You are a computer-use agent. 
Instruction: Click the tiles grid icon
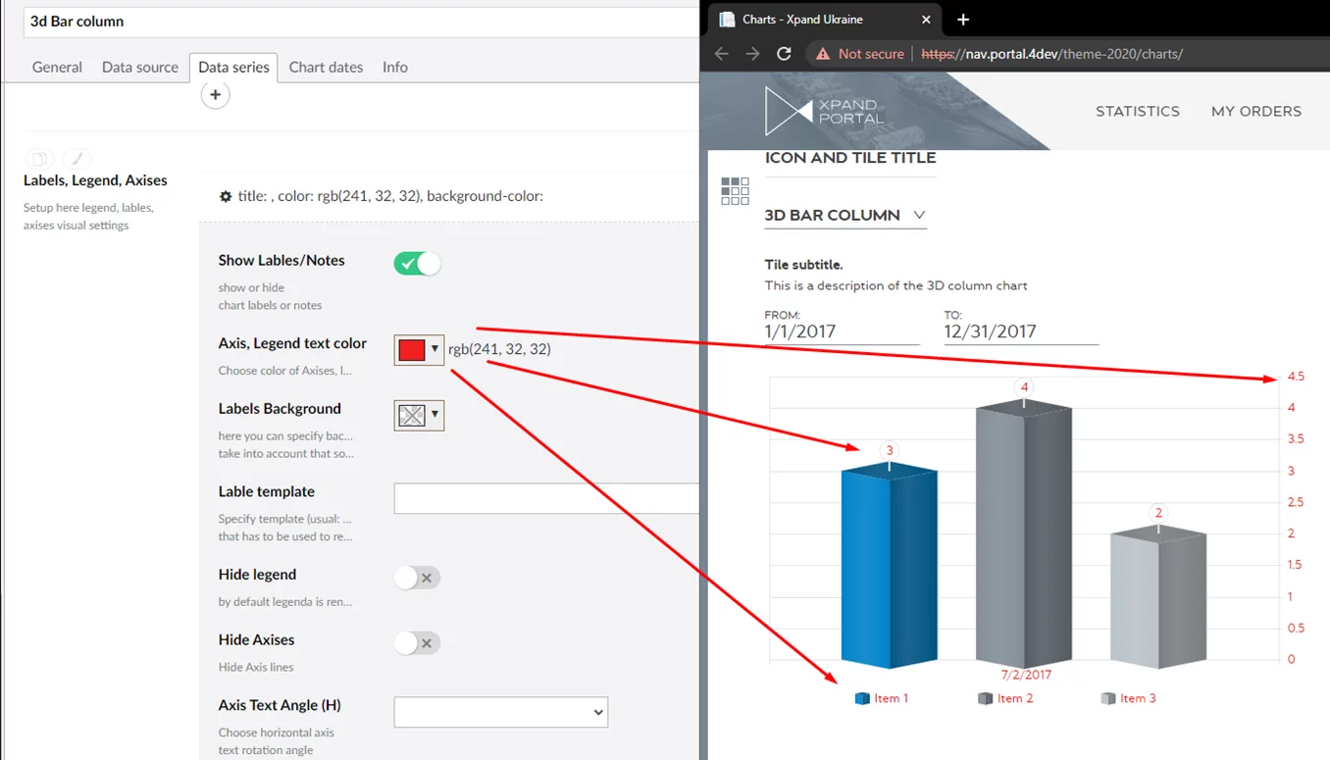click(x=735, y=191)
